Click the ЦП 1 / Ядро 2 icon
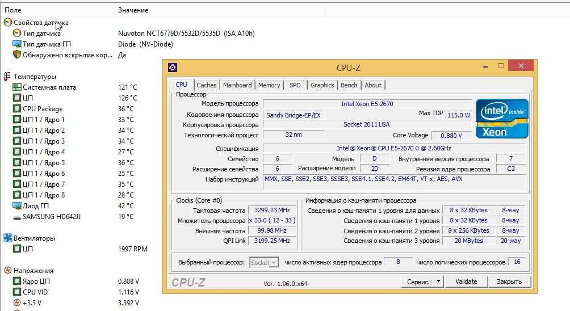This screenshot has width=570, height=311. click(16, 130)
